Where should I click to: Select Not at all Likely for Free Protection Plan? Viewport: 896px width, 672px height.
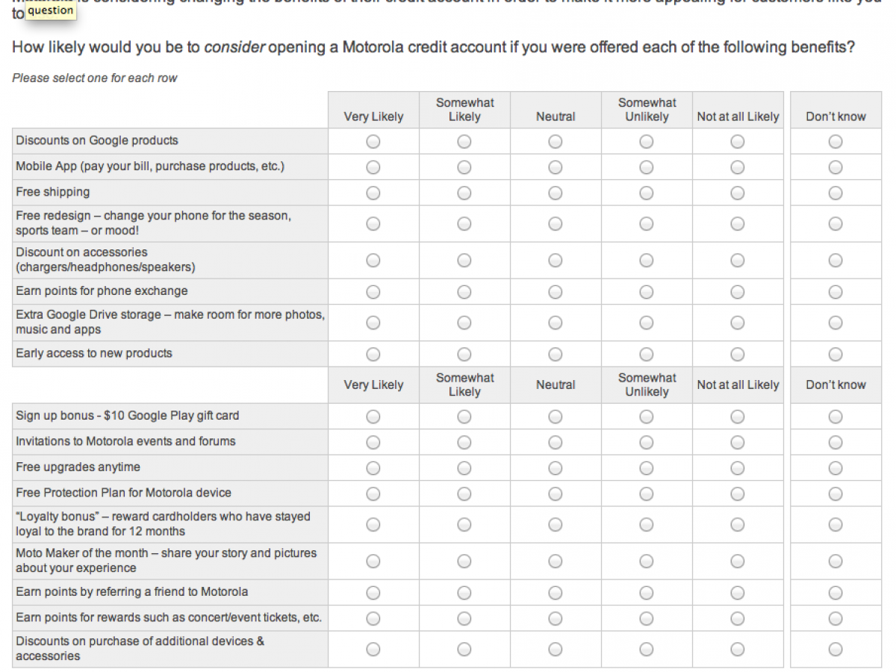click(738, 494)
